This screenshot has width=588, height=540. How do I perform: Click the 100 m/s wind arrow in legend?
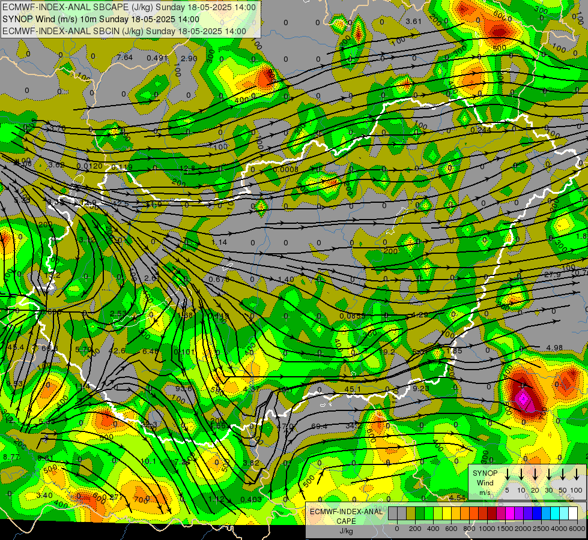pos(577,474)
